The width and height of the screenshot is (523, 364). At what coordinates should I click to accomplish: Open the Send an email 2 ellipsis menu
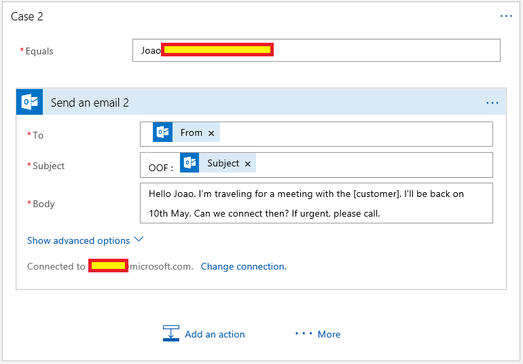pos(492,103)
